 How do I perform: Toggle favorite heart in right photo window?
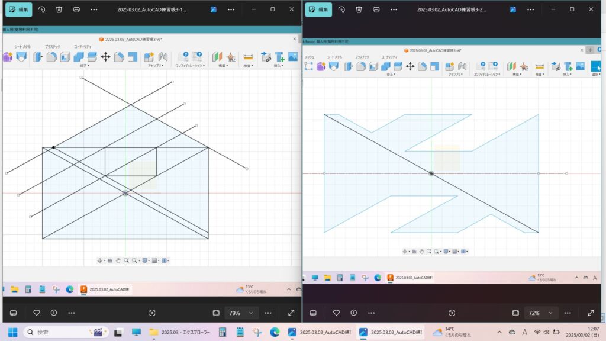click(x=336, y=313)
